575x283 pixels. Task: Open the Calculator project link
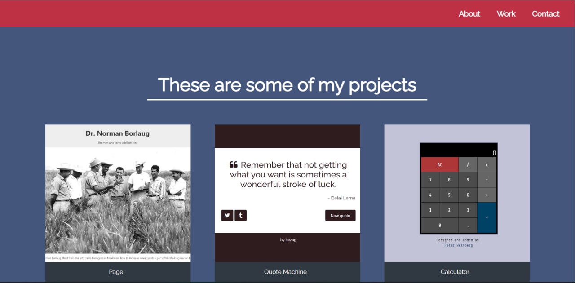coord(455,272)
